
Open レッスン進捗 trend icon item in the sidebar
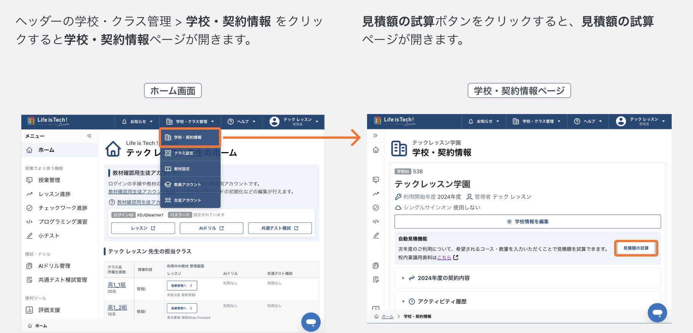point(48,194)
